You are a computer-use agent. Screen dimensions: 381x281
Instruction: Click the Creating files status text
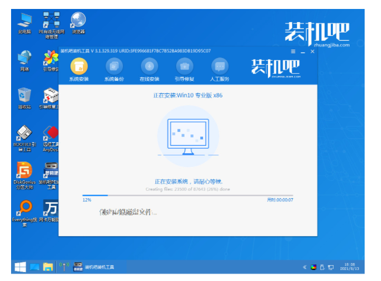click(187, 189)
